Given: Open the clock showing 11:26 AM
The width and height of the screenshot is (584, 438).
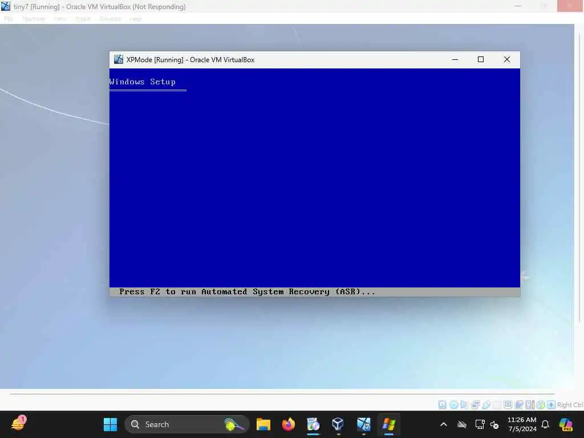Looking at the screenshot, I should pyautogui.click(x=522, y=424).
